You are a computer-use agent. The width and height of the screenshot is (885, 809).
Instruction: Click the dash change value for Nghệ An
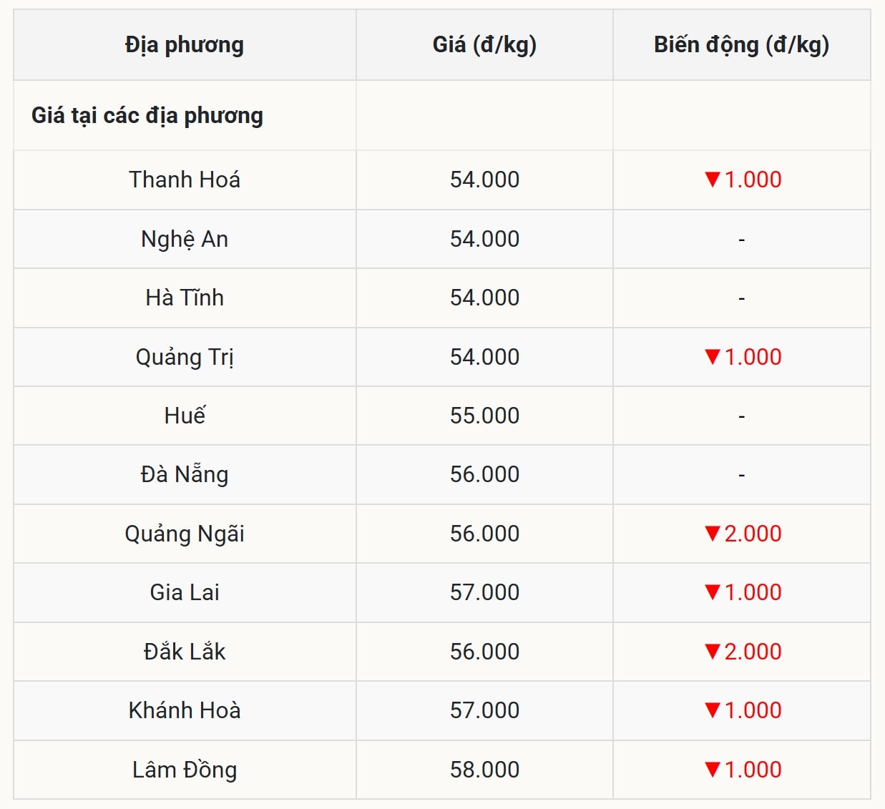[741, 240]
